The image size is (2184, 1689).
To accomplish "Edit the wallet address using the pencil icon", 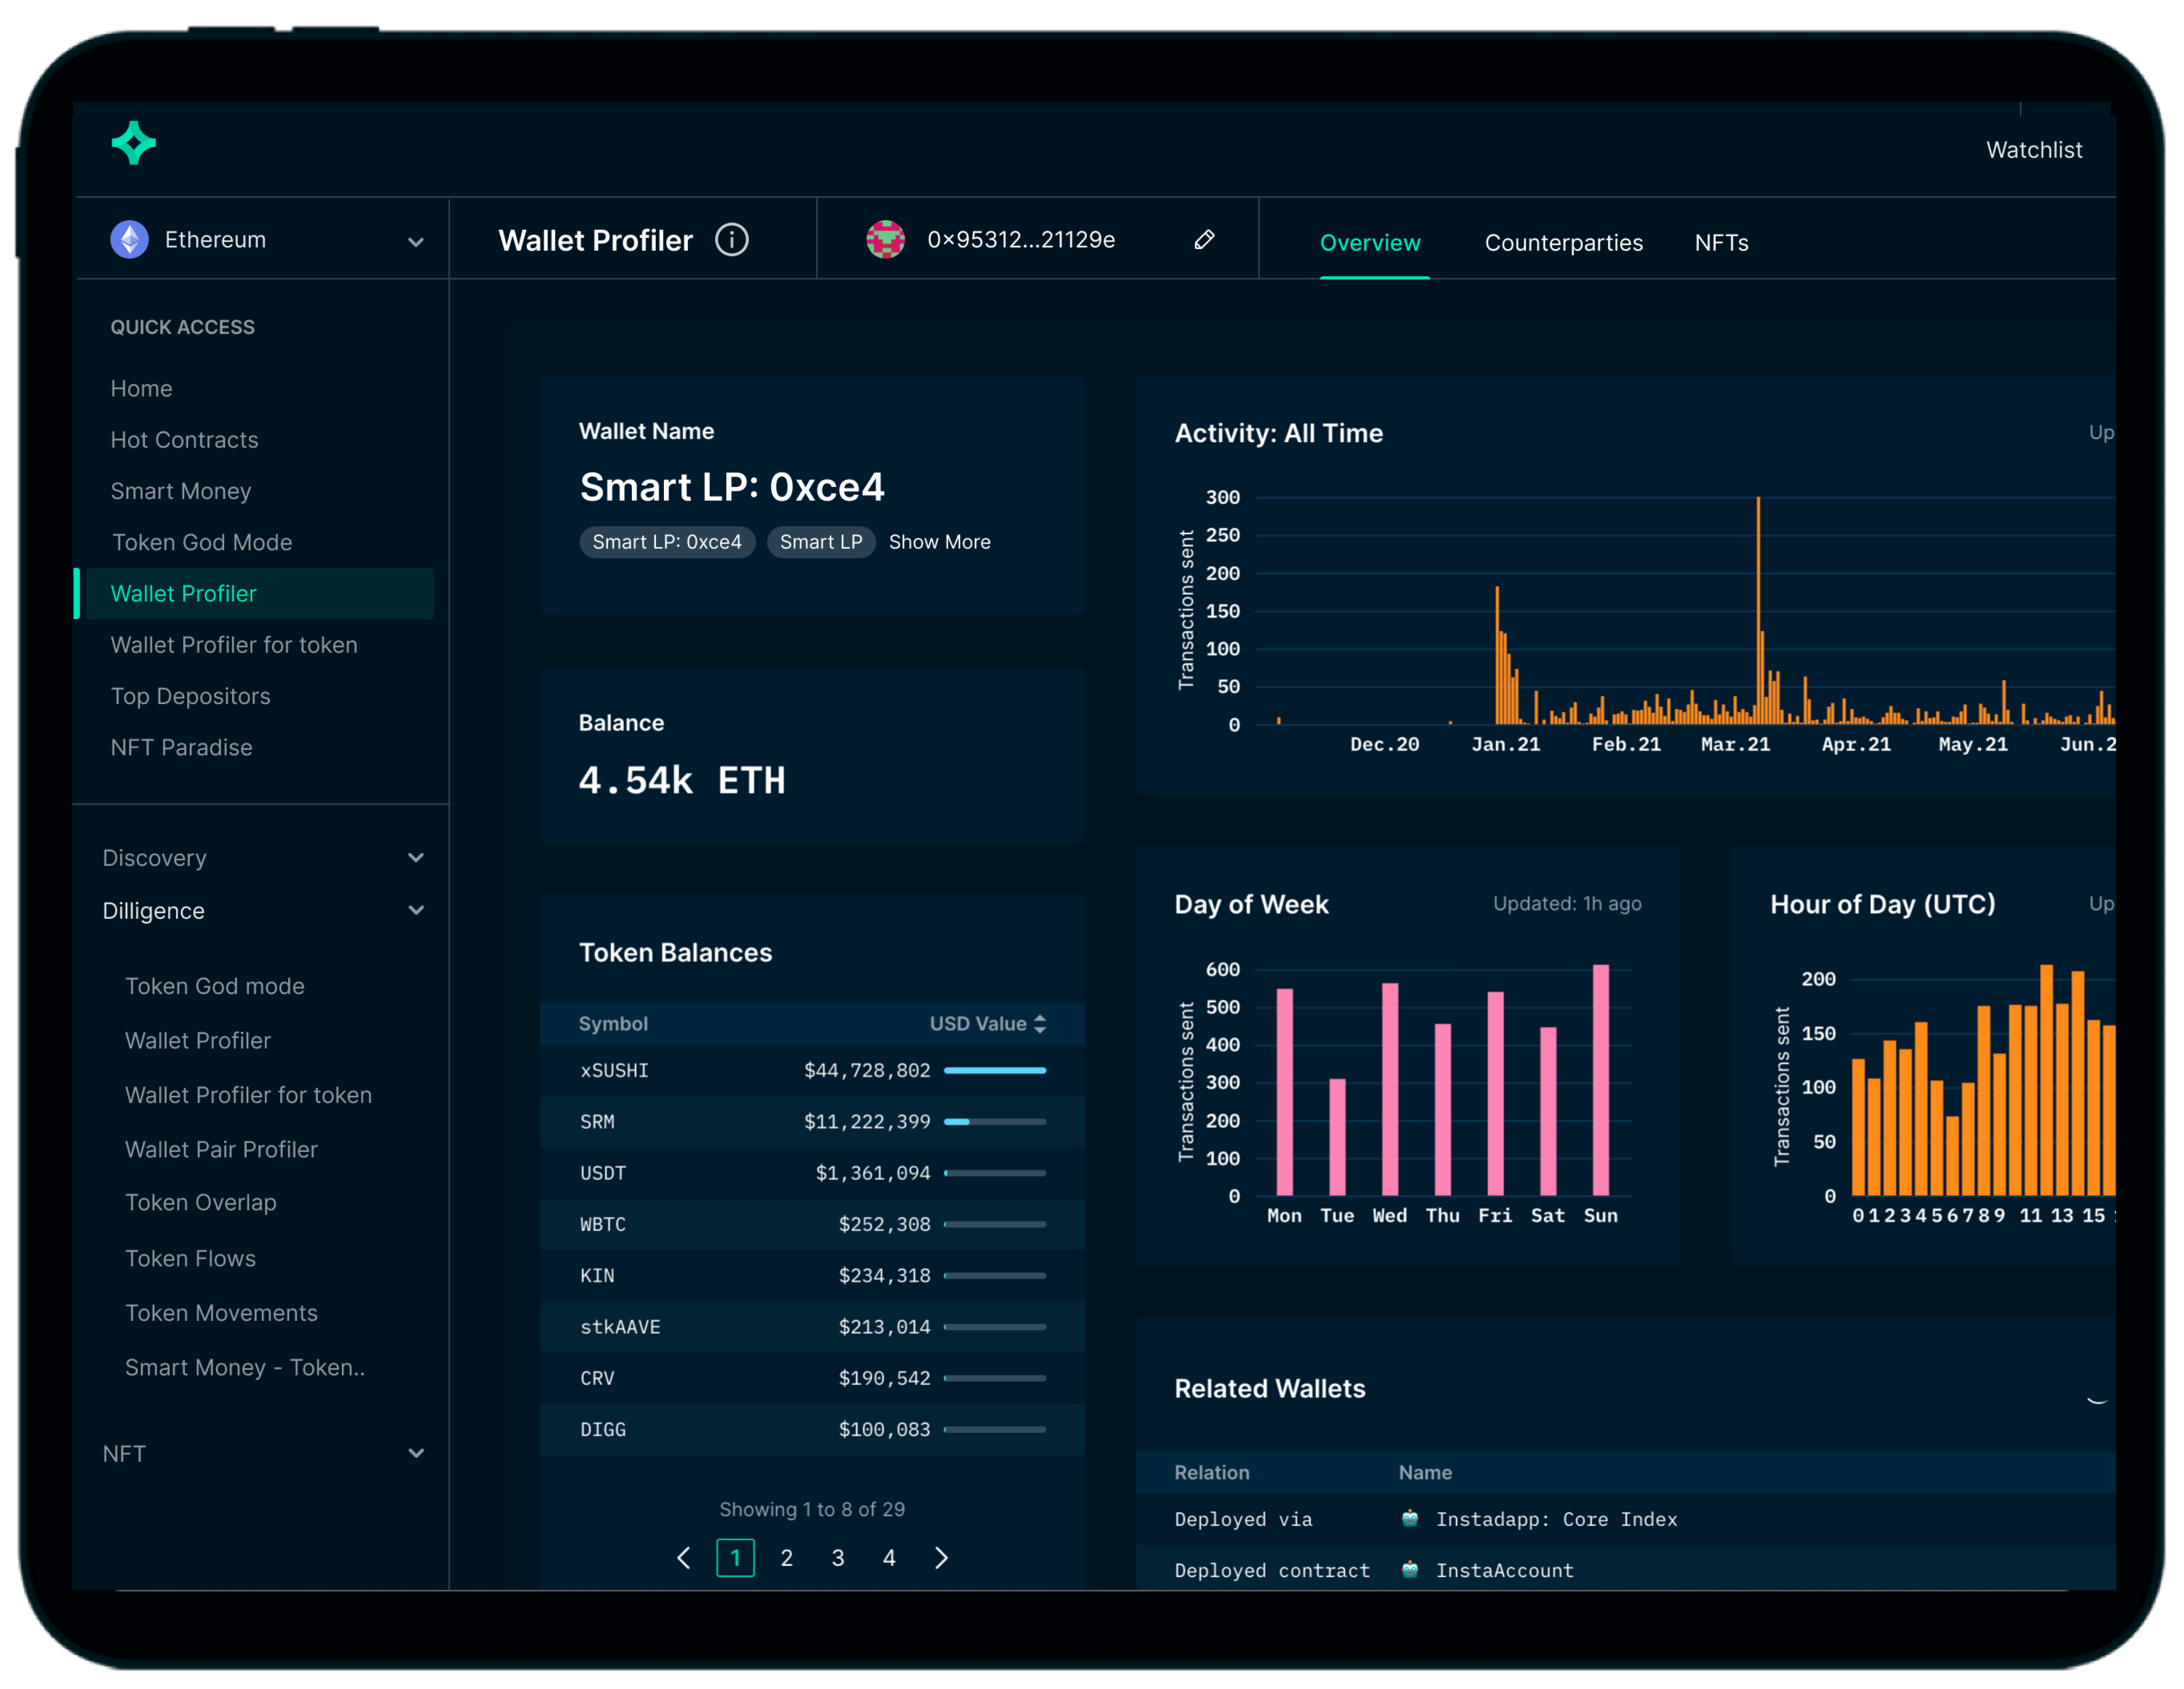I will (x=1204, y=239).
